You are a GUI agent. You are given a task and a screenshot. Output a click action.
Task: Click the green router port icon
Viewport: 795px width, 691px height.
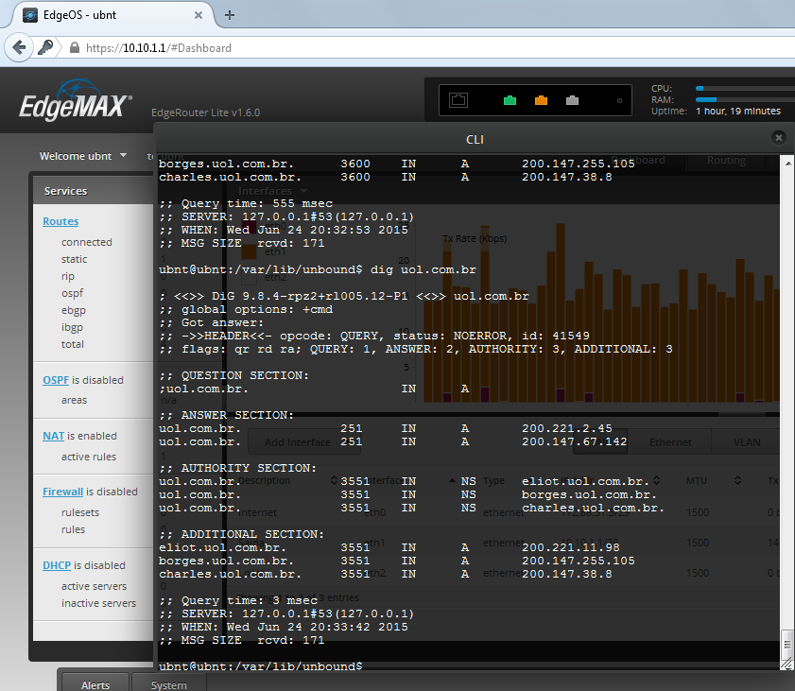pyautogui.click(x=510, y=99)
